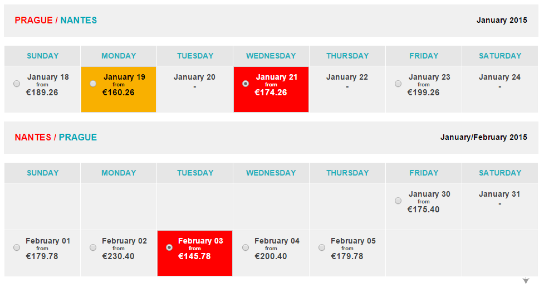
Task: Choose the February 05 radio button at €179.78
Action: 322,247
